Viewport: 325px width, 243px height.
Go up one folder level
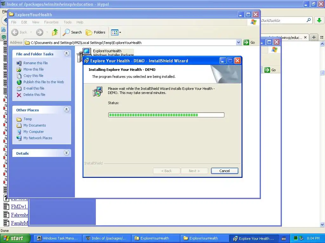55,32
